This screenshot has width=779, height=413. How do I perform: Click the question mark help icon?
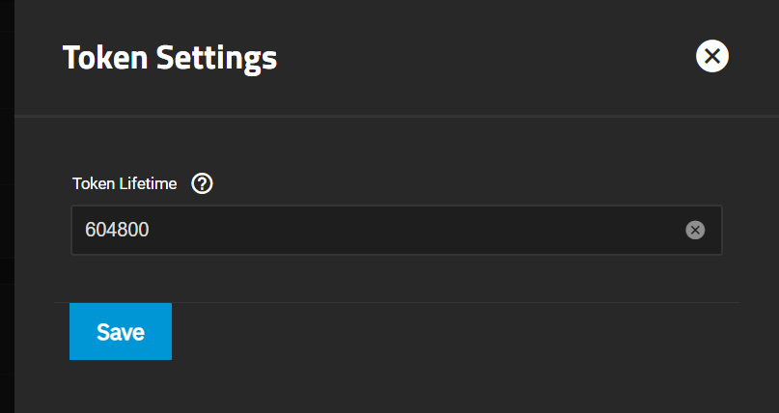pos(202,183)
